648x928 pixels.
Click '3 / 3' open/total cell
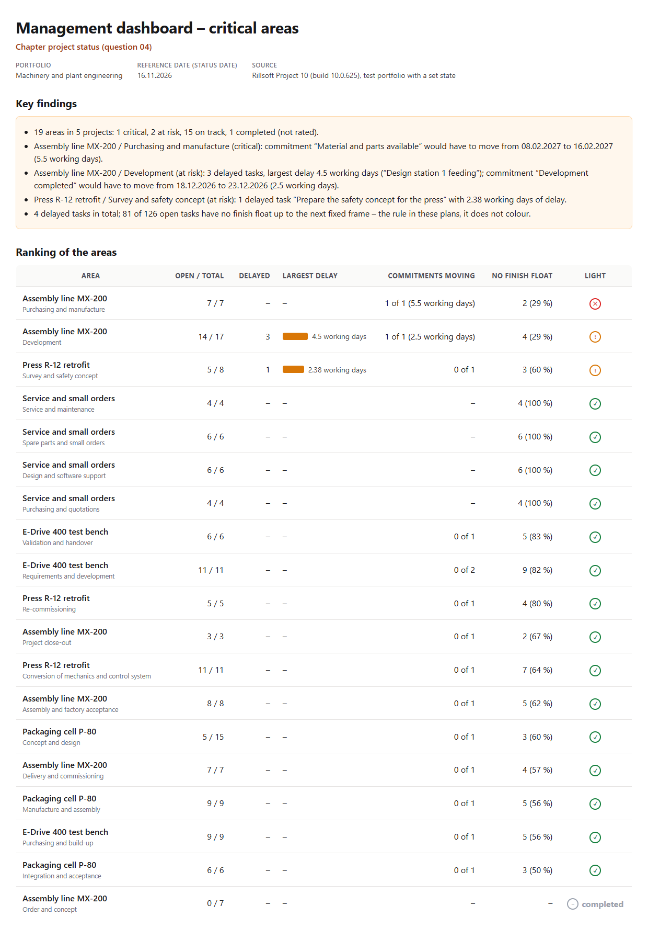[x=215, y=637]
